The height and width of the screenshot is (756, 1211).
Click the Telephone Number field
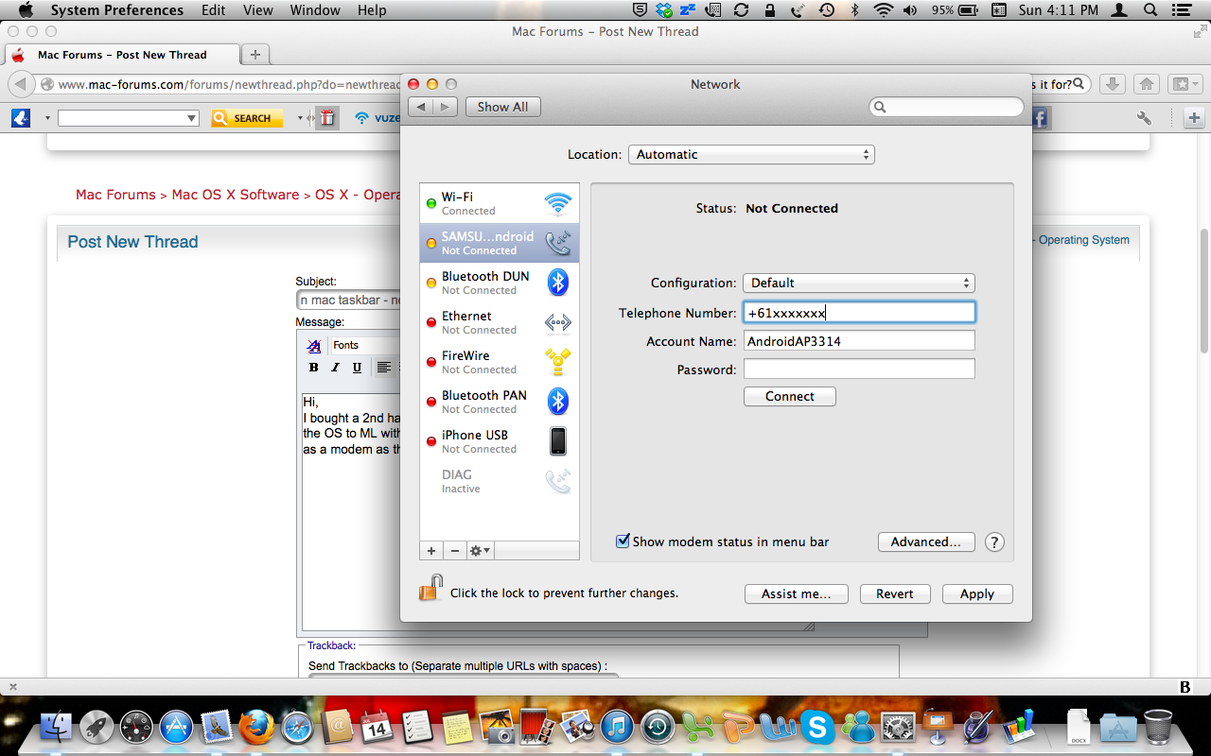click(859, 313)
